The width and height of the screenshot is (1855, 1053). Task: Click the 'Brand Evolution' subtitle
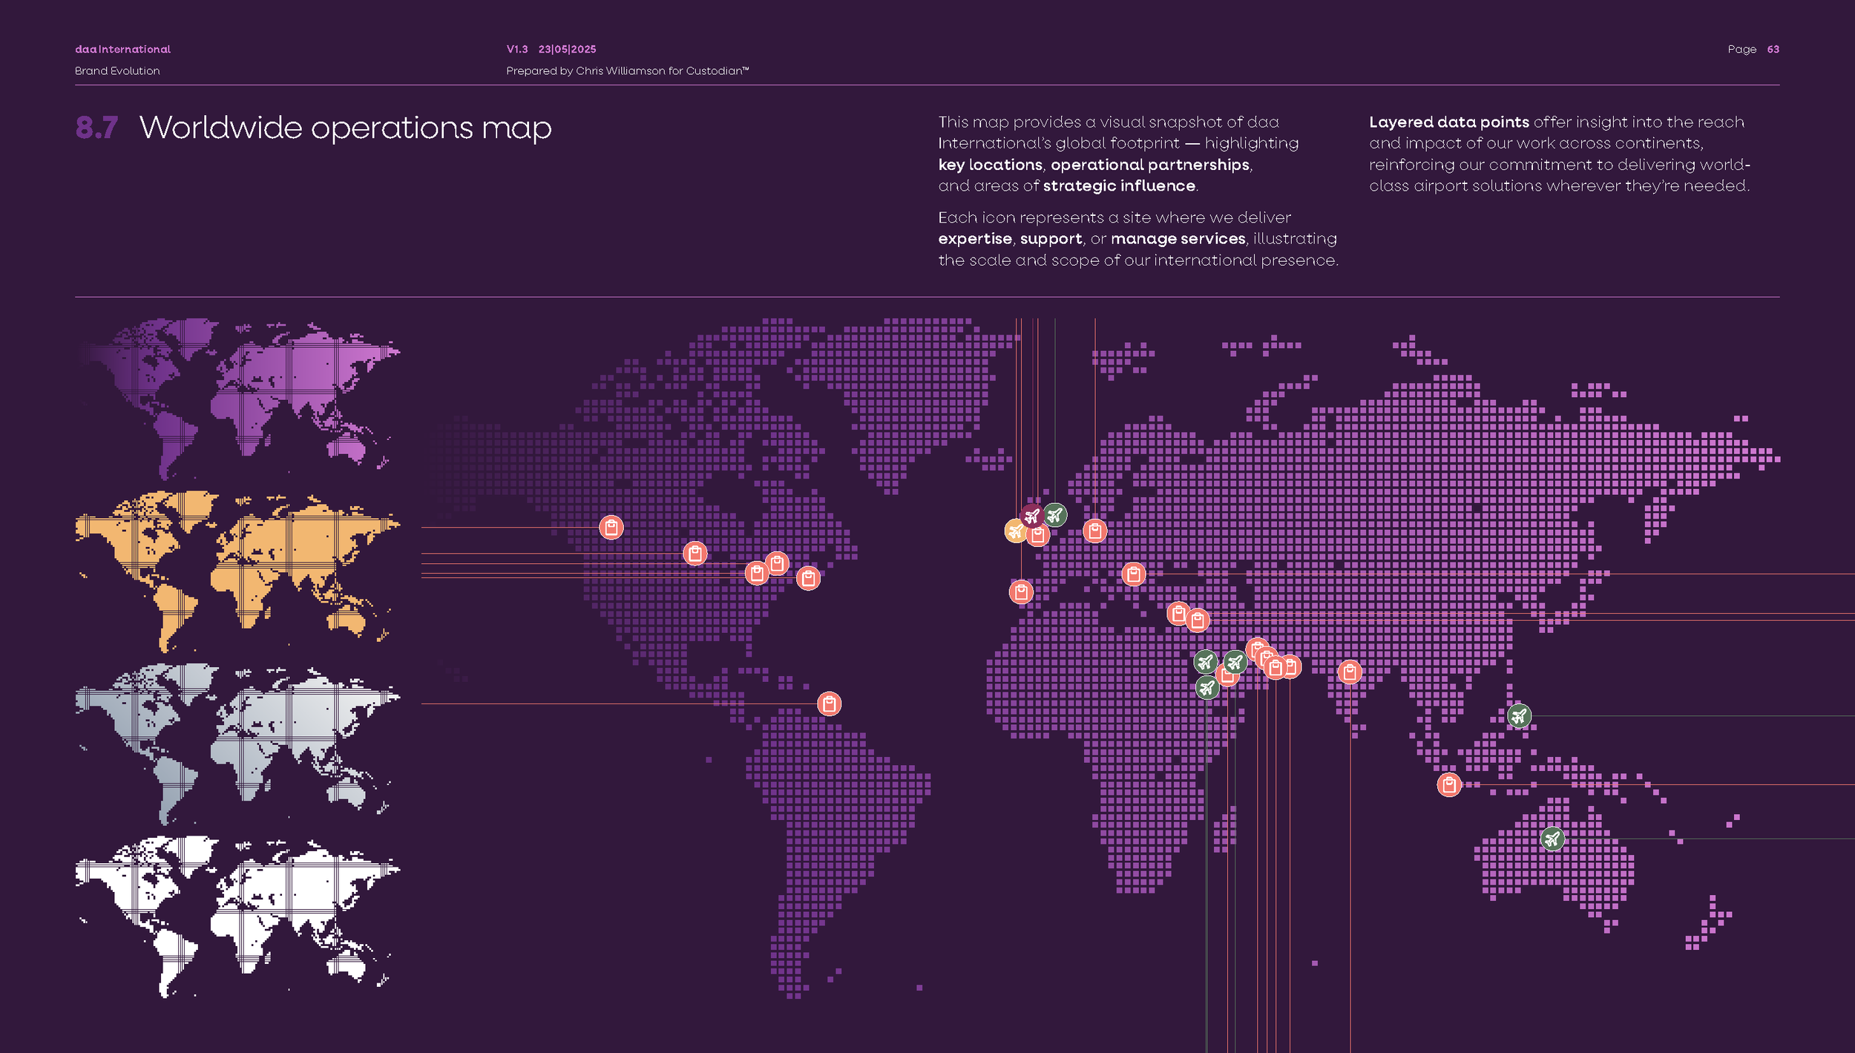tap(117, 70)
